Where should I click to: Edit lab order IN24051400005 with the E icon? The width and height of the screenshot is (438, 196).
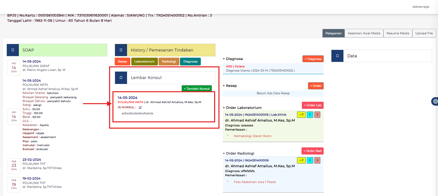[309, 114]
